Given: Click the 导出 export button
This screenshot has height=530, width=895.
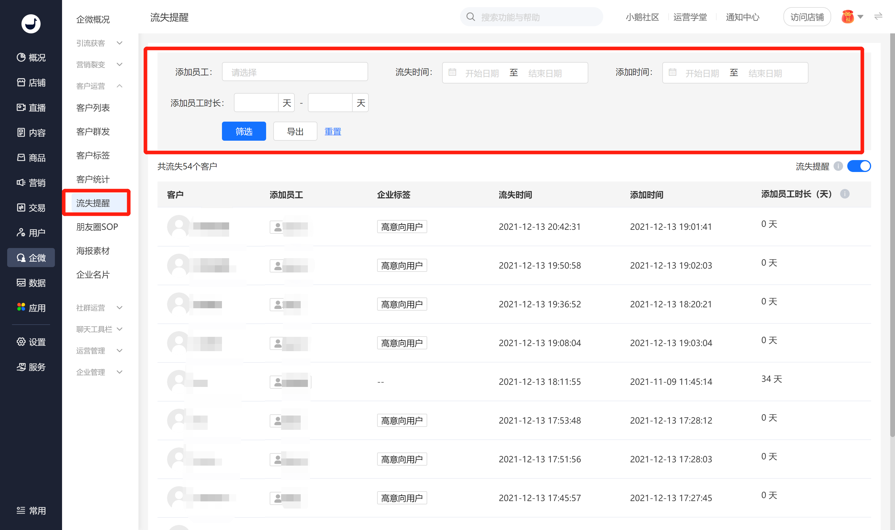Looking at the screenshot, I should 295,131.
